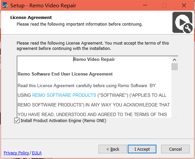The image size is (195, 159).
Task: Click 'Remo Software End User License Agreement' text
Action: coord(65,74)
